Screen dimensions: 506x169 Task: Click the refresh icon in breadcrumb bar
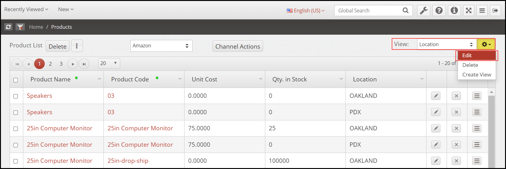[x=8, y=27]
